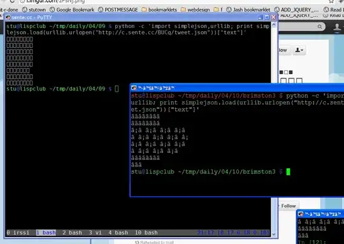Click the Follow button on the webpage
The height and width of the screenshot is (244, 344).
click(x=289, y=206)
